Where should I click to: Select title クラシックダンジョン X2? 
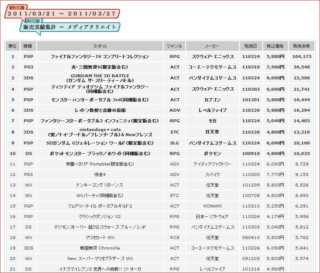tap(100, 216)
